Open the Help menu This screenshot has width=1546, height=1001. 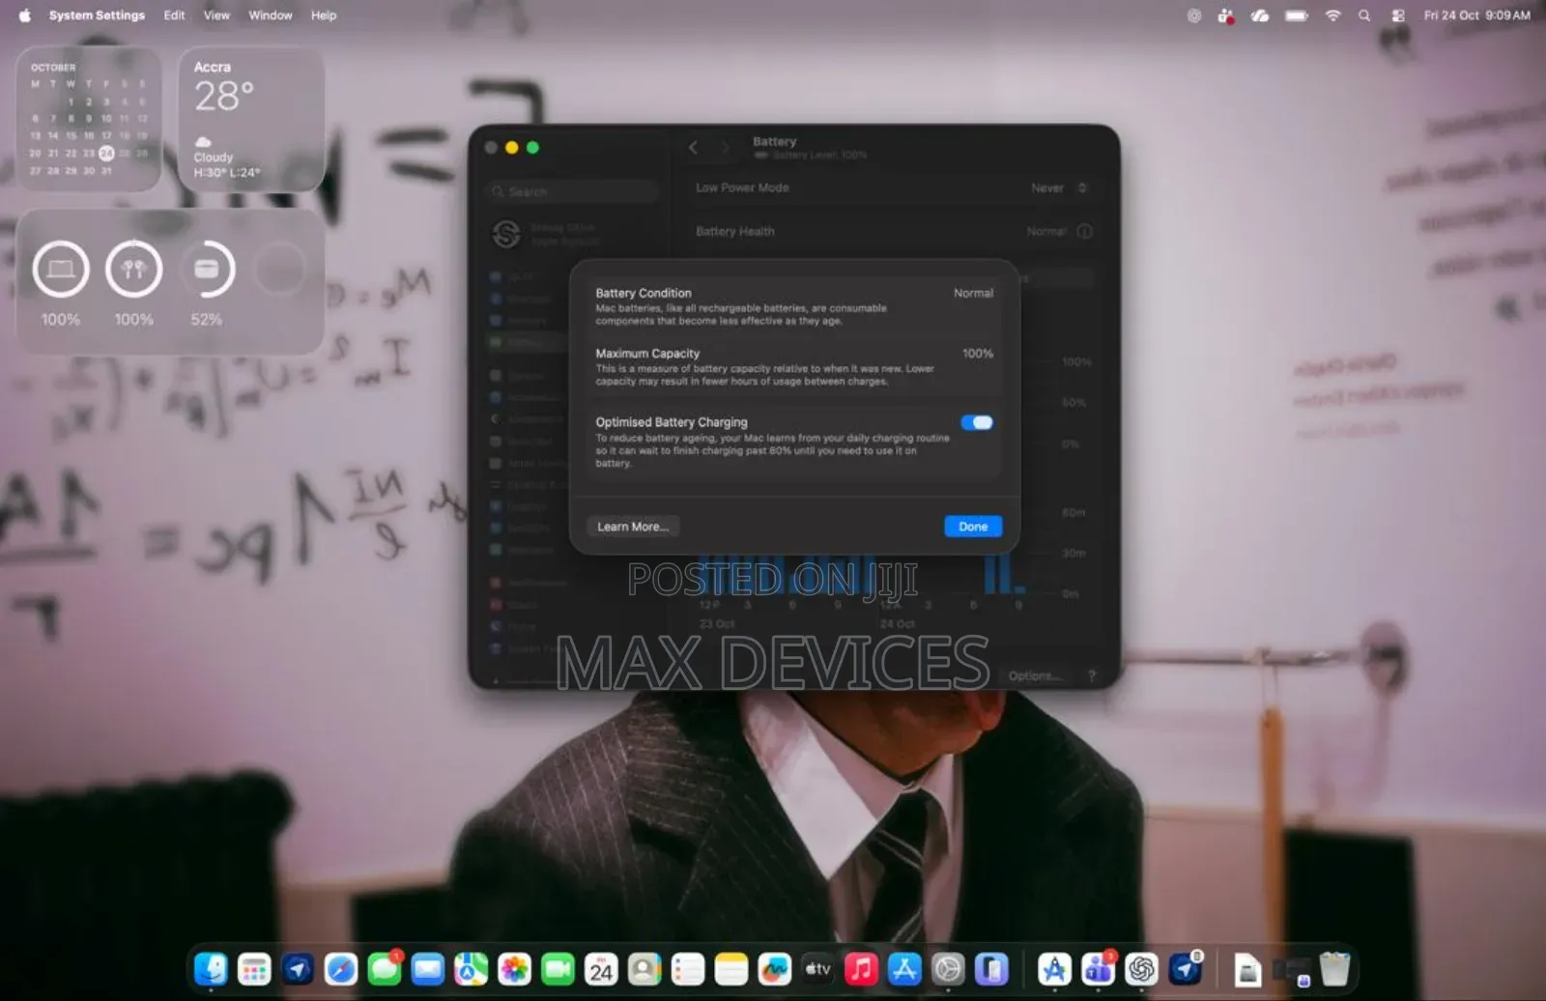[x=324, y=15]
